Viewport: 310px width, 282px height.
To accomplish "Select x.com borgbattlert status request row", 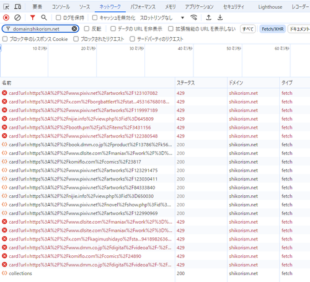I will click(155, 102).
